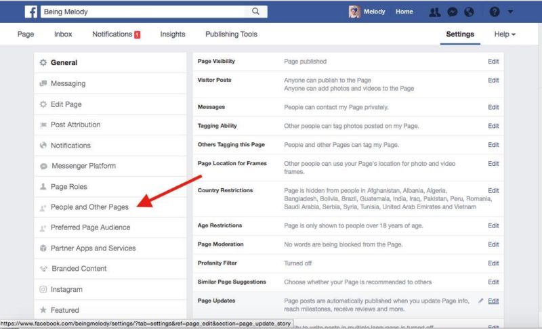
Task: Click the Facebook logo icon
Action: [31, 12]
